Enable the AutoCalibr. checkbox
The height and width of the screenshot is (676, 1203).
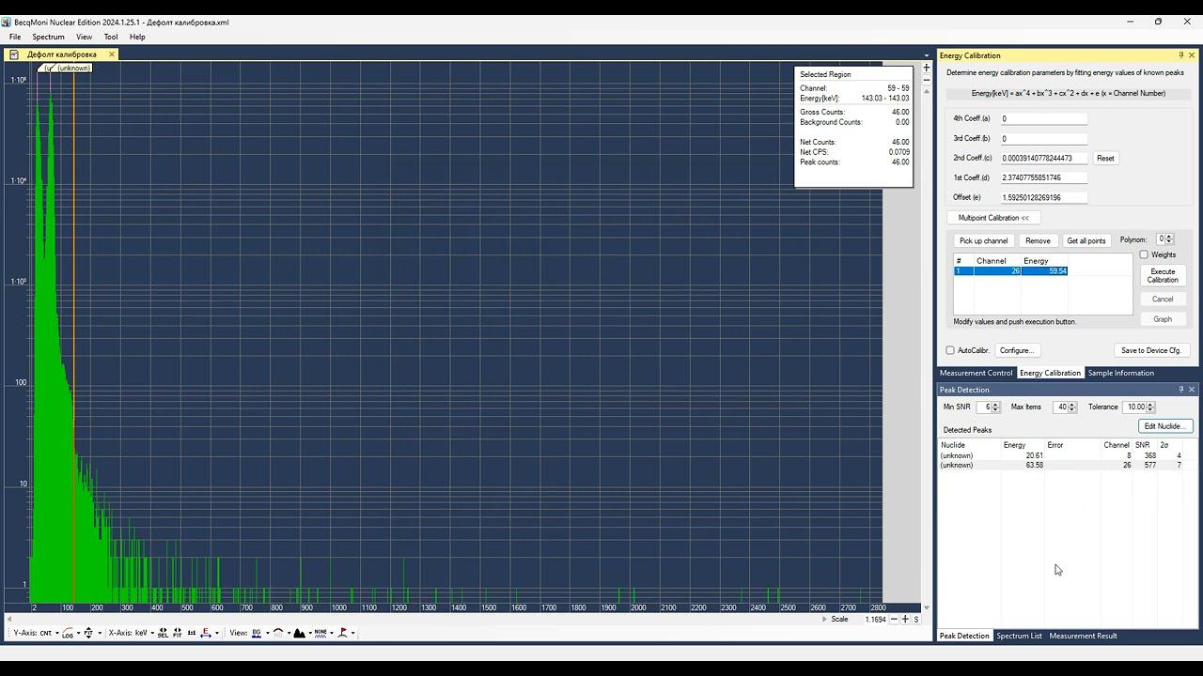(x=950, y=350)
